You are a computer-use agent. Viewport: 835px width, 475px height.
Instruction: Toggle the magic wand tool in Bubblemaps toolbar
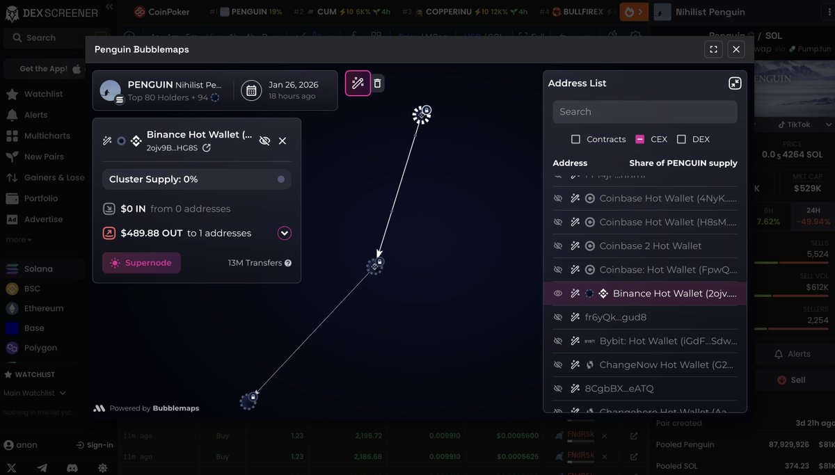(x=358, y=83)
